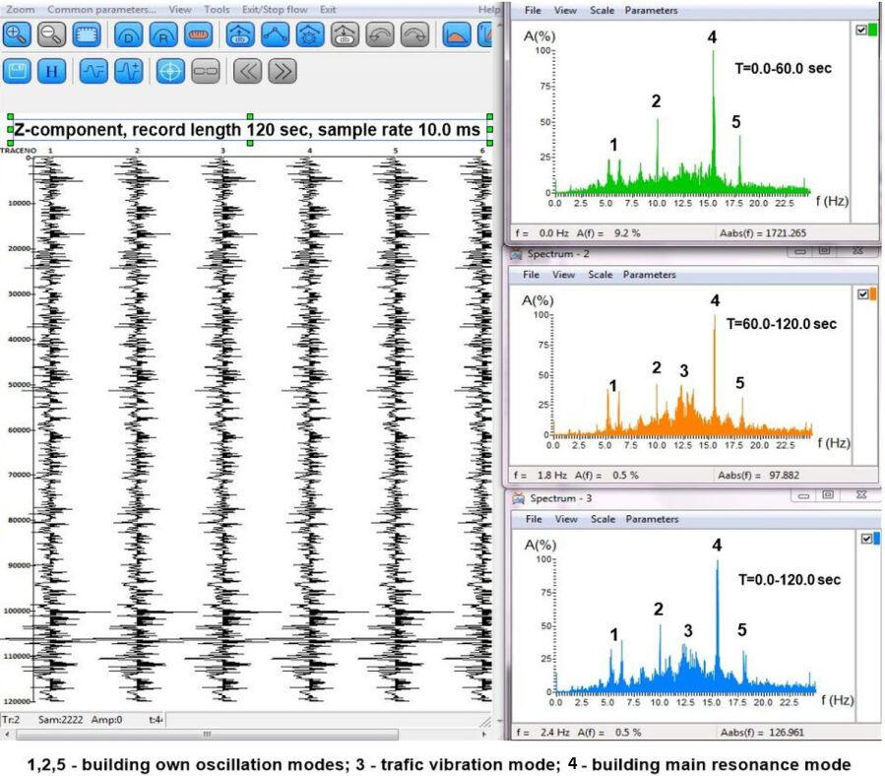Click the zoom out magnifier icon
885x776 pixels.
tap(51, 34)
